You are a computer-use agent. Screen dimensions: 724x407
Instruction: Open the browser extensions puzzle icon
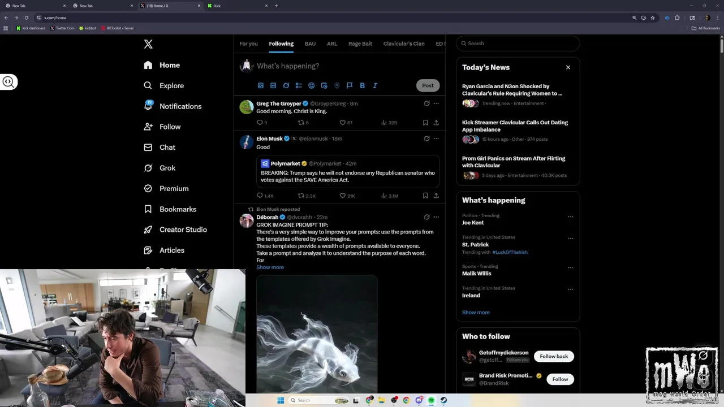click(677, 18)
